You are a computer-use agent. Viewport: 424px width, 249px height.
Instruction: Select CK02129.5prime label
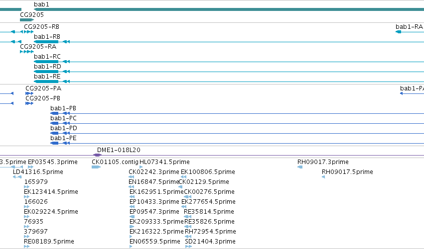tap(204, 182)
